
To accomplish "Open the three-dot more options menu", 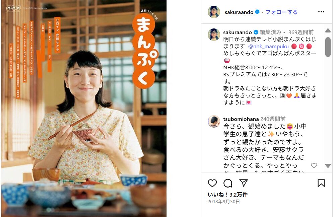I will point(321,12).
